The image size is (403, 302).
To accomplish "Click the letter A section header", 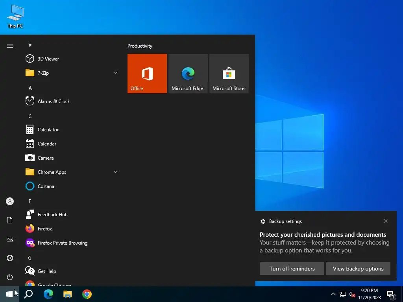I will [x=30, y=88].
